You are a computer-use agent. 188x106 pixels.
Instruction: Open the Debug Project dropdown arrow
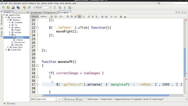click(x=72, y=7)
